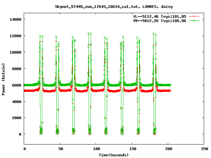
Task: Click the 50 x-axis tick label
Action: [x=61, y=149]
